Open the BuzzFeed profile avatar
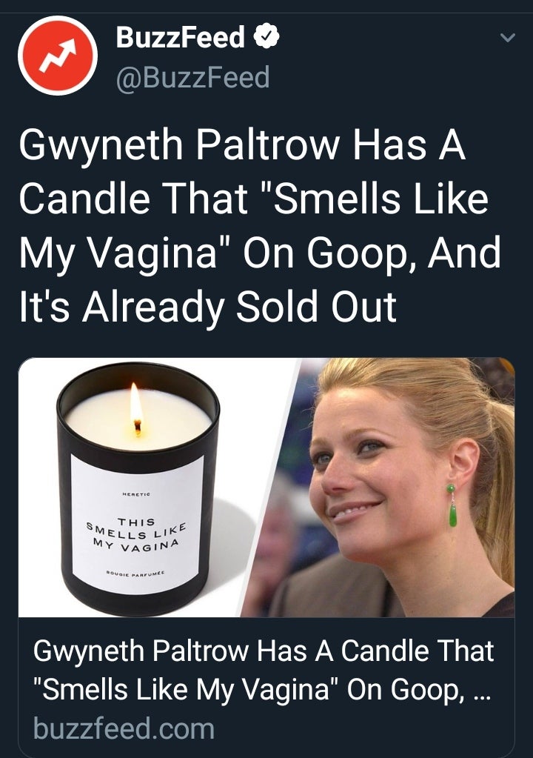The width and height of the screenshot is (533, 758). [58, 55]
